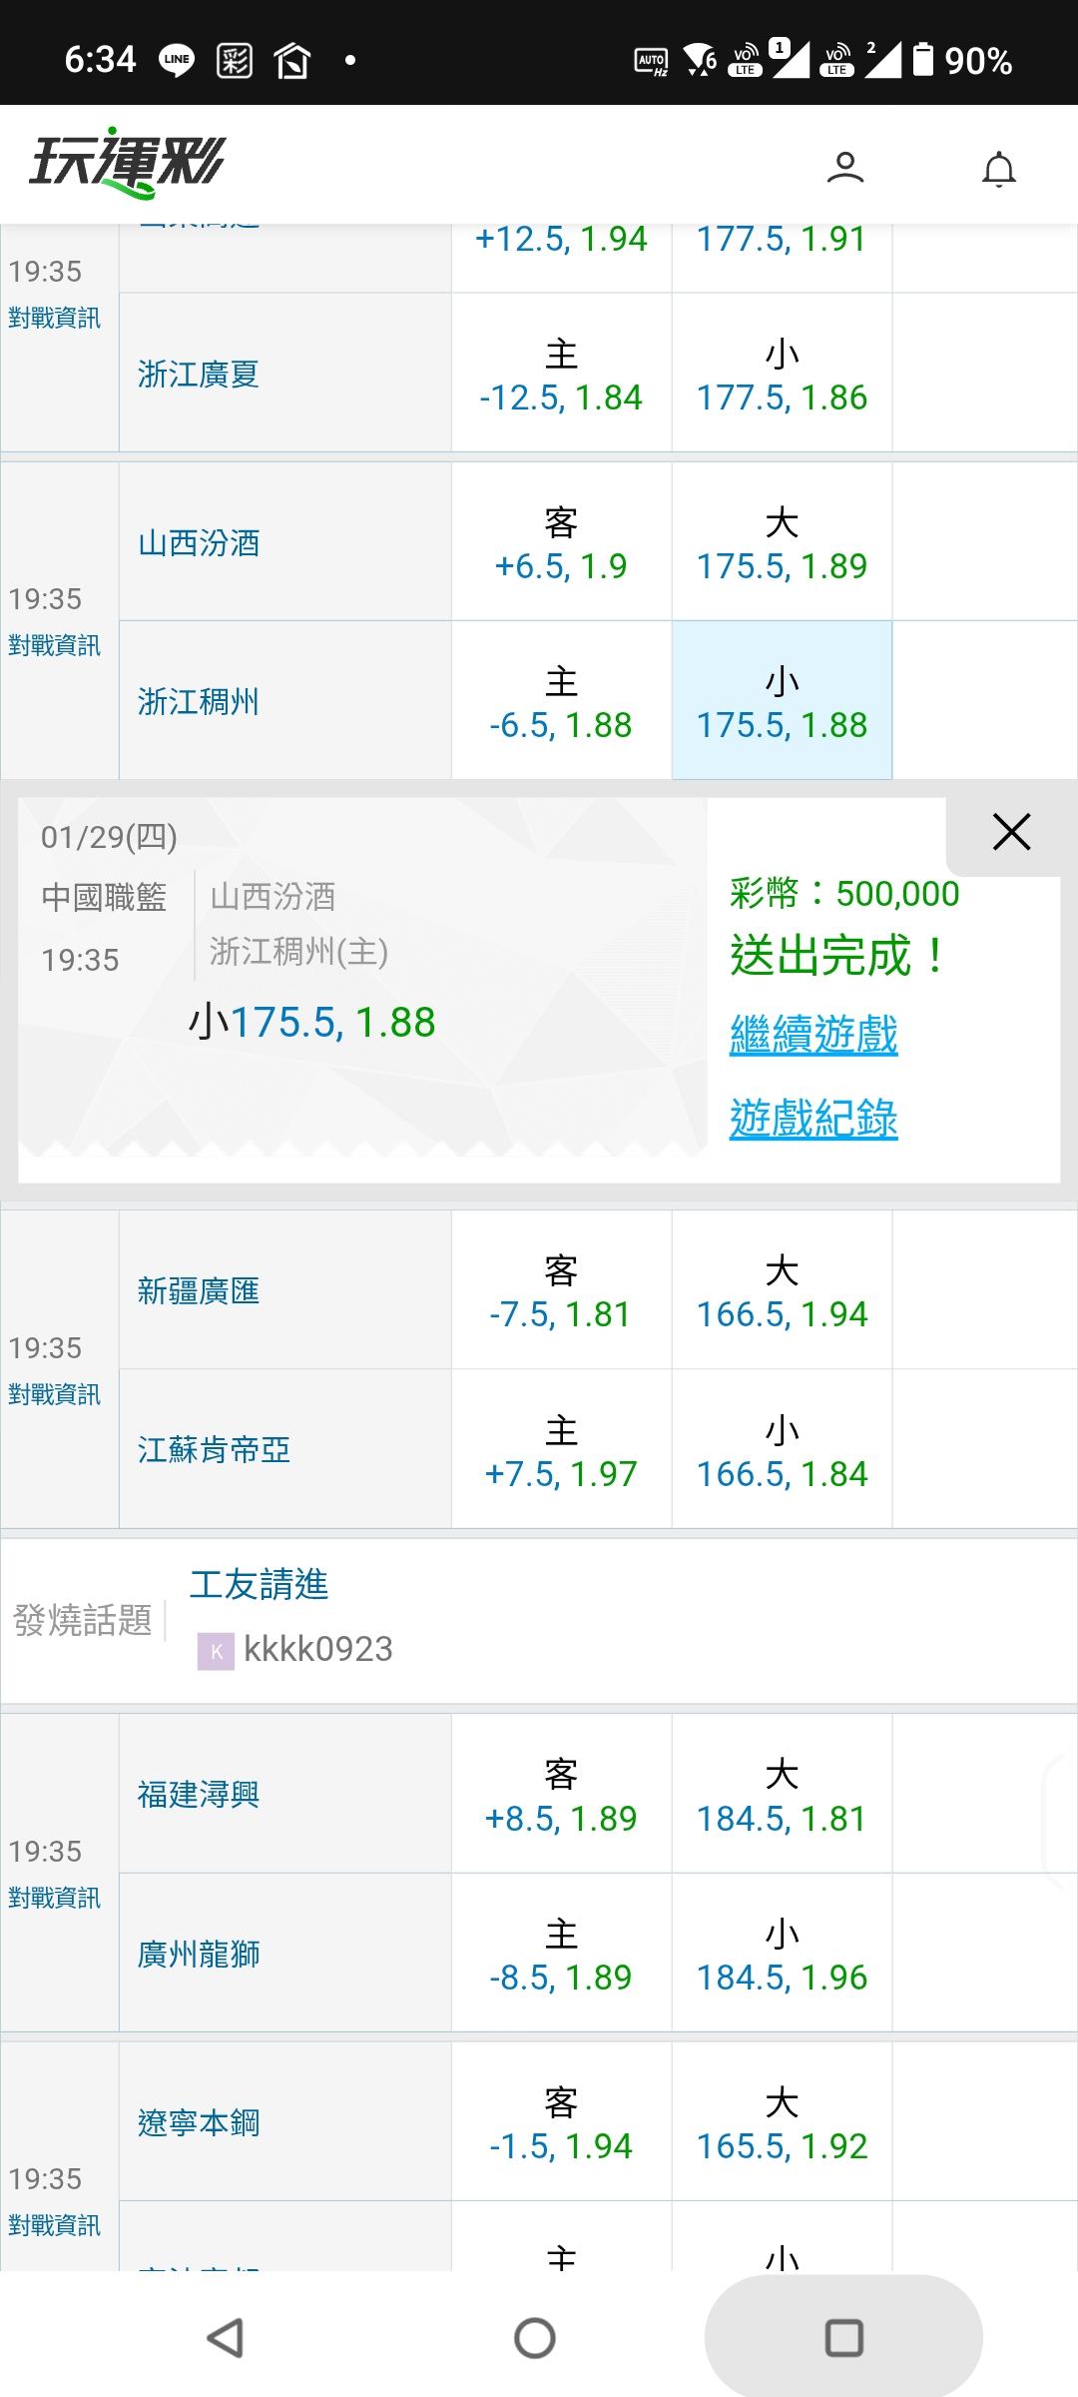The height and width of the screenshot is (2397, 1078).
Task: Close the bet confirmation slip
Action: pyautogui.click(x=1011, y=832)
